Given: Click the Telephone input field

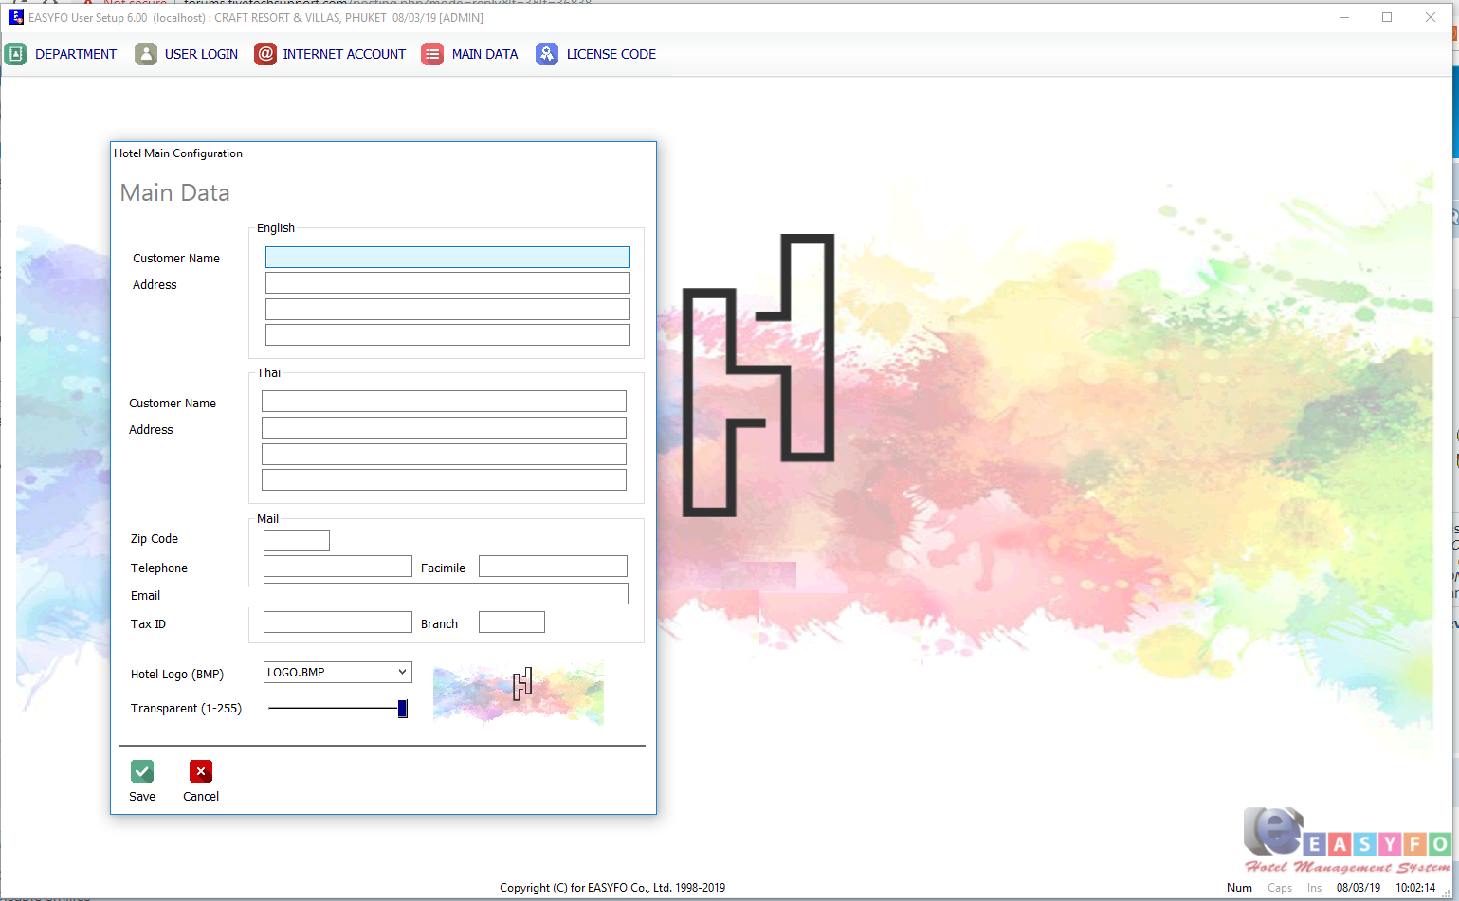Looking at the screenshot, I should click(x=337, y=566).
